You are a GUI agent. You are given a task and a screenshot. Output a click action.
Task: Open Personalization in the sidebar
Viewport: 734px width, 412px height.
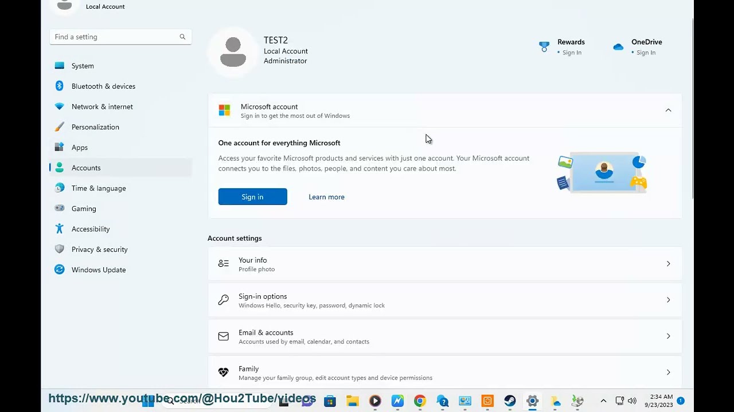(x=120, y=127)
